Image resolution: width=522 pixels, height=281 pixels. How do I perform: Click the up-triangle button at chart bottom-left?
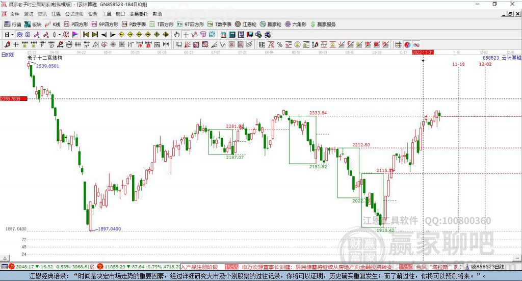coord(5,258)
